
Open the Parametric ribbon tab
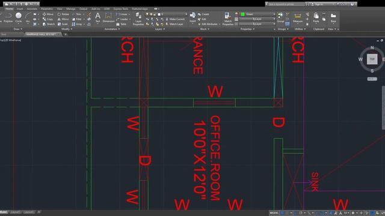47,9
